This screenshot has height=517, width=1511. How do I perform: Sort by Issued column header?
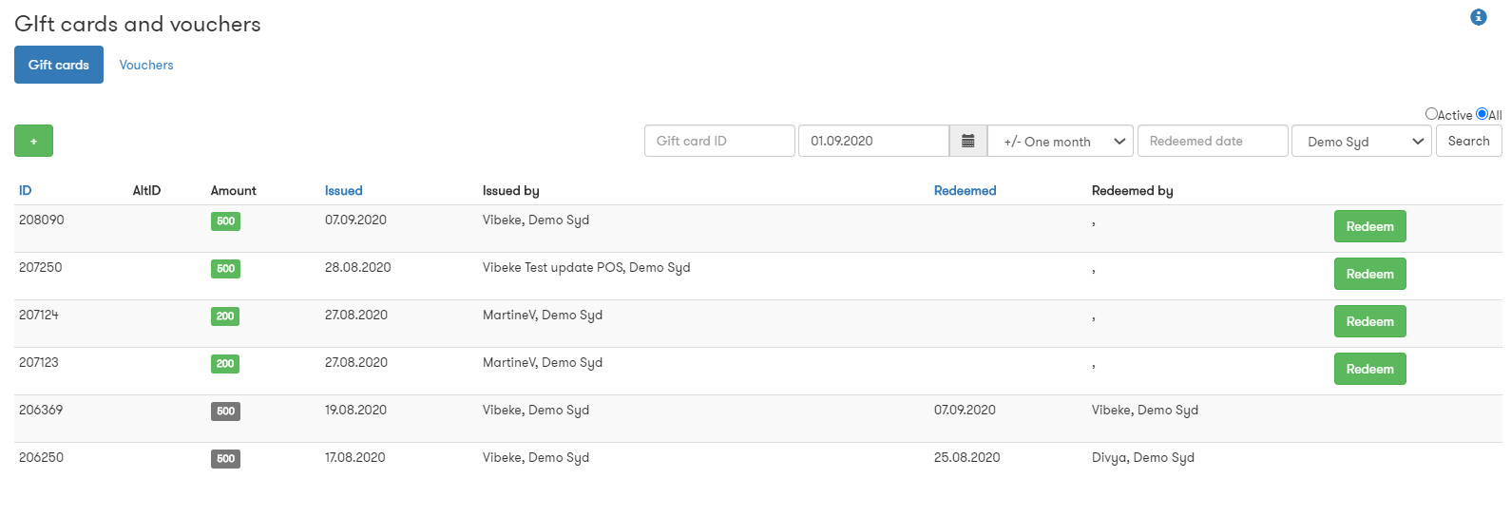pos(343,191)
